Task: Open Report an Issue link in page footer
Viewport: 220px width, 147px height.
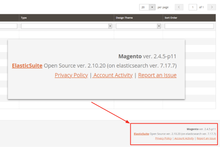Action: point(206,138)
